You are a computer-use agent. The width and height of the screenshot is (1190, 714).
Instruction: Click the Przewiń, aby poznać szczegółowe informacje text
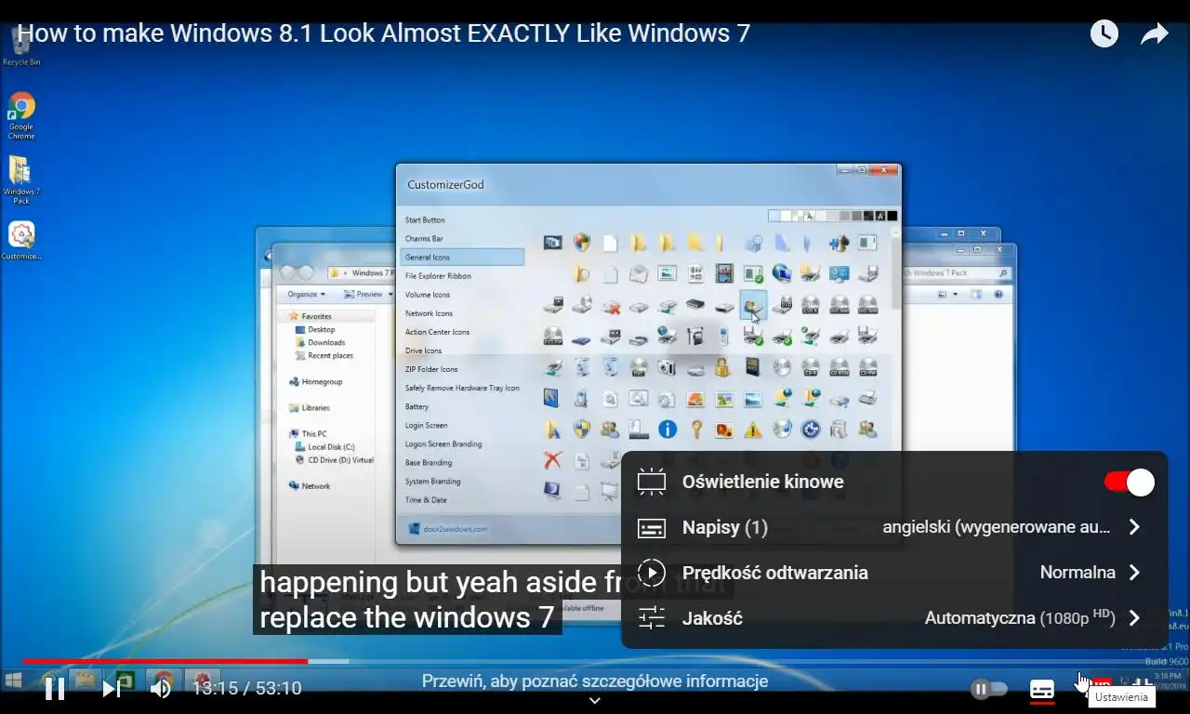[595, 681]
